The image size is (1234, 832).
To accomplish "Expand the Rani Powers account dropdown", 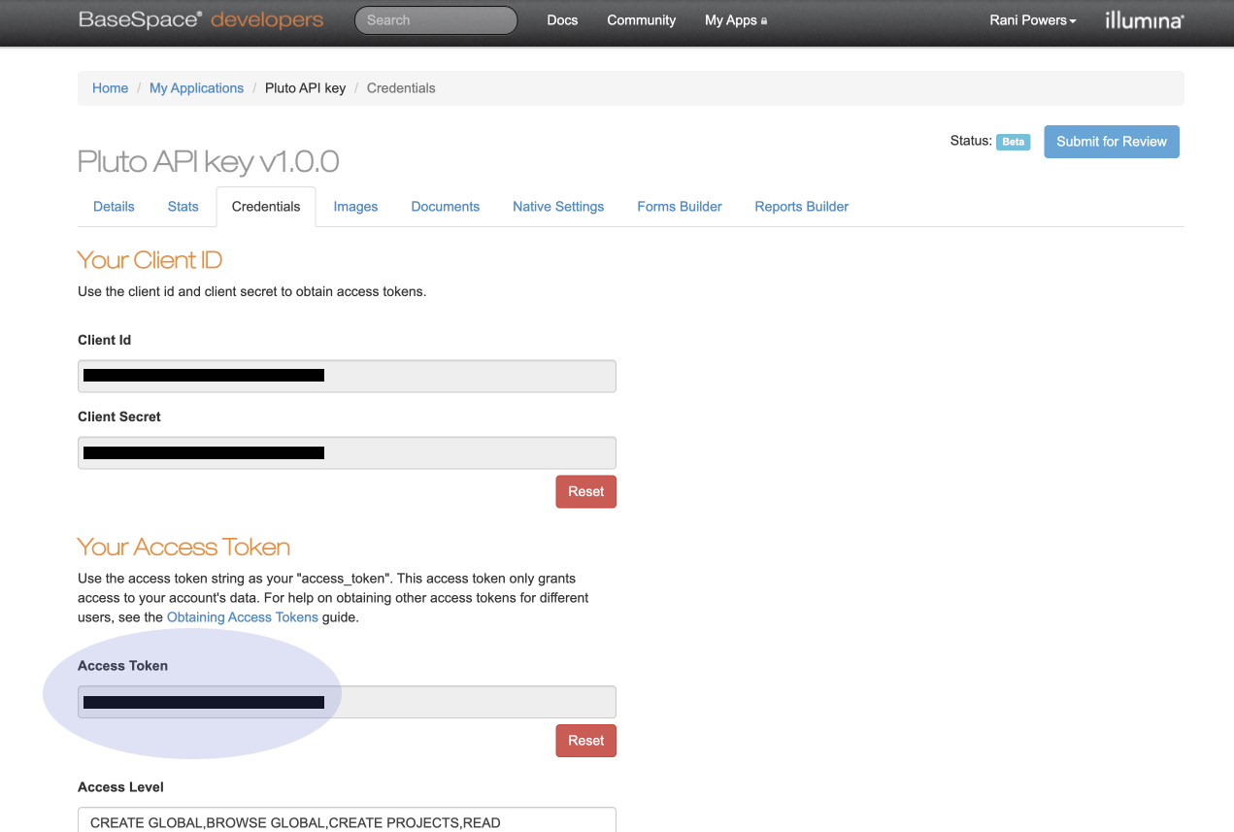I will pos(1033,20).
